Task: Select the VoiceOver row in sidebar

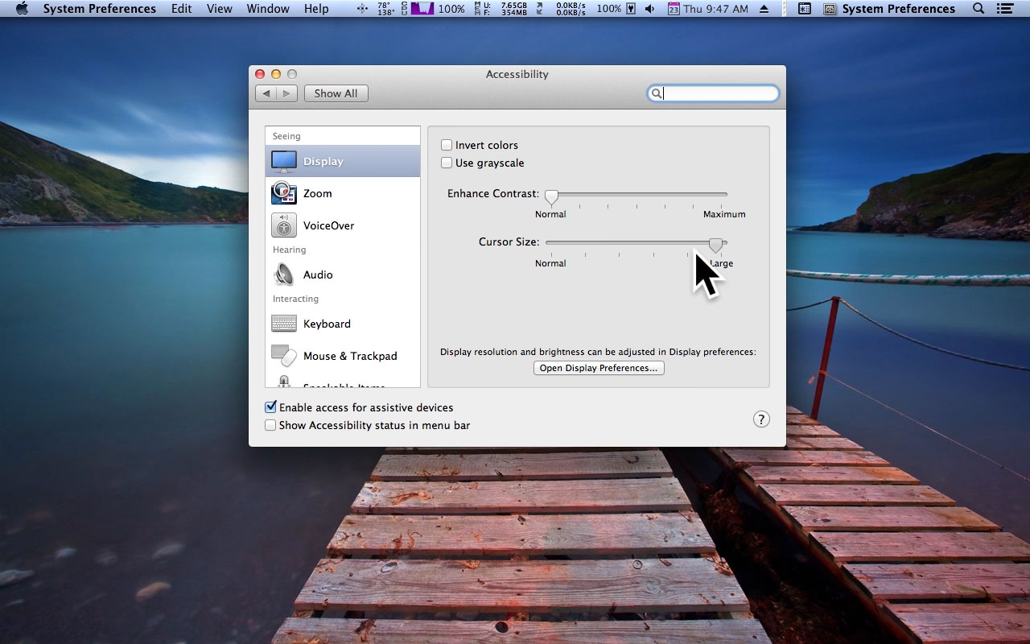Action: [343, 225]
